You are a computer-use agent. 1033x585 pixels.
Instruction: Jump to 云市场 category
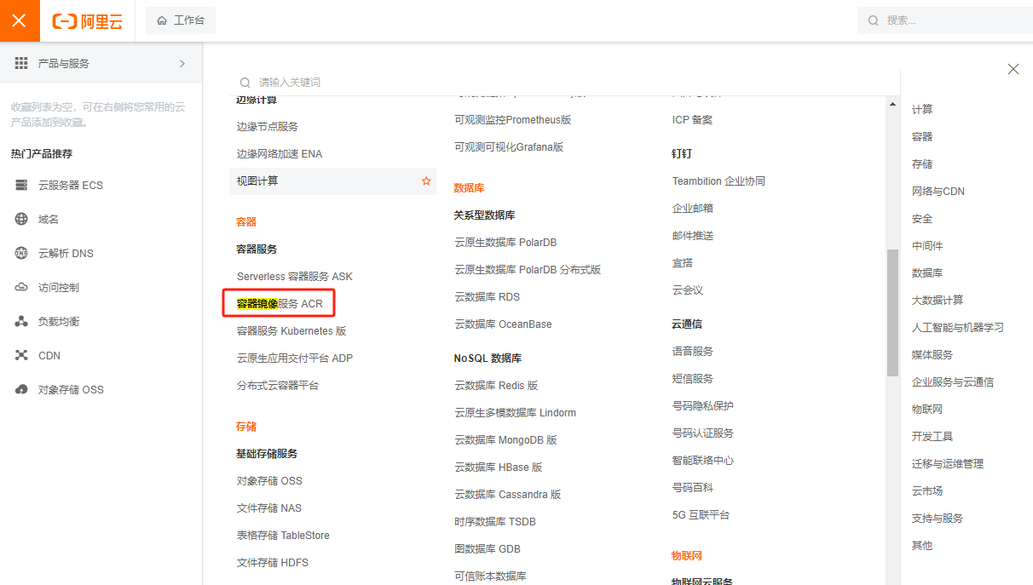point(927,490)
